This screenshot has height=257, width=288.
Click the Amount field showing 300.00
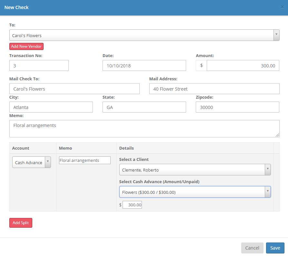(x=243, y=65)
